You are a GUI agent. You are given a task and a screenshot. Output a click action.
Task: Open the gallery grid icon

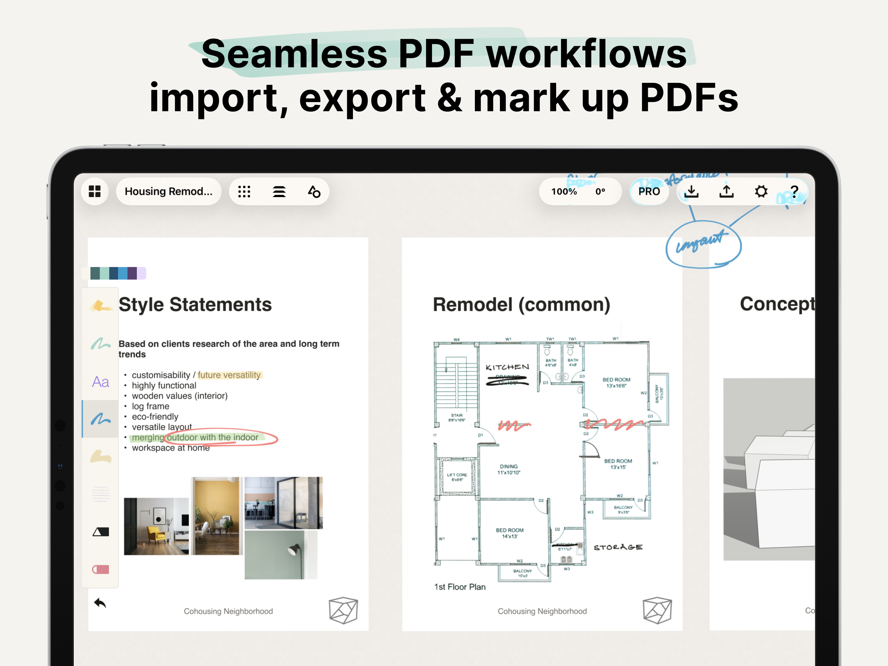(95, 191)
